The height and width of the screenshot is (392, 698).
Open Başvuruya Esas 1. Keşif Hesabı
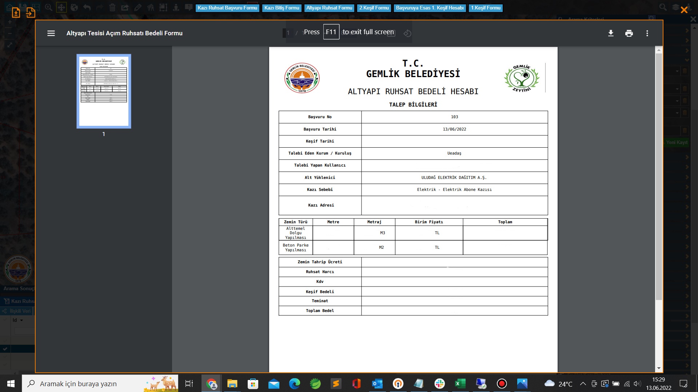coord(430,8)
